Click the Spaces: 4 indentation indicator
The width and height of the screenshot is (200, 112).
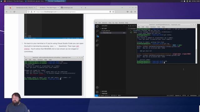tap(178, 96)
